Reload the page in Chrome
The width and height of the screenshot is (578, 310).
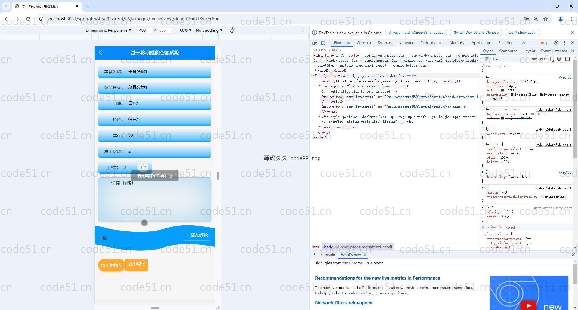(28, 19)
